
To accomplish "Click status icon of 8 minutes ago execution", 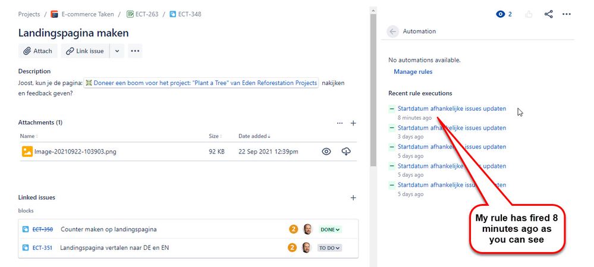I will coord(392,109).
